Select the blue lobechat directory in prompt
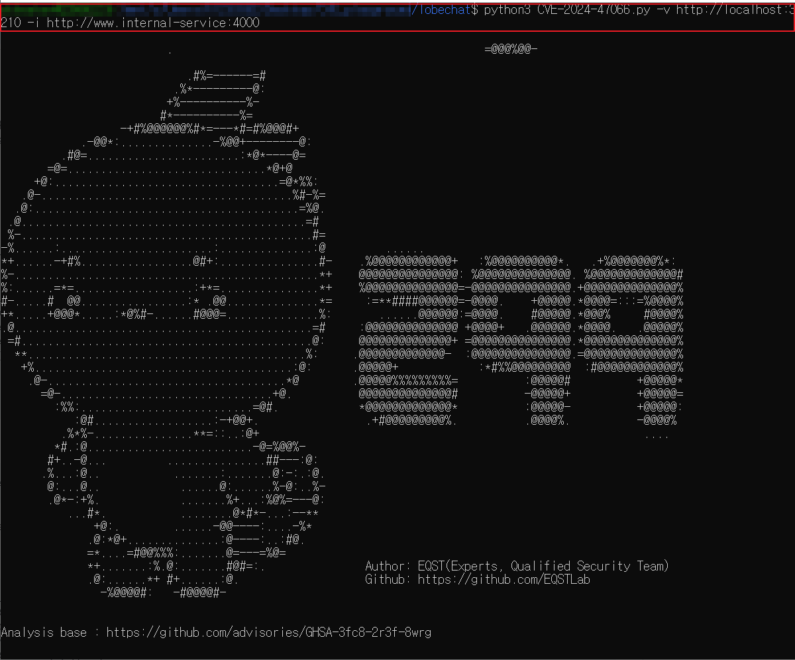This screenshot has height=660, width=795. point(441,10)
